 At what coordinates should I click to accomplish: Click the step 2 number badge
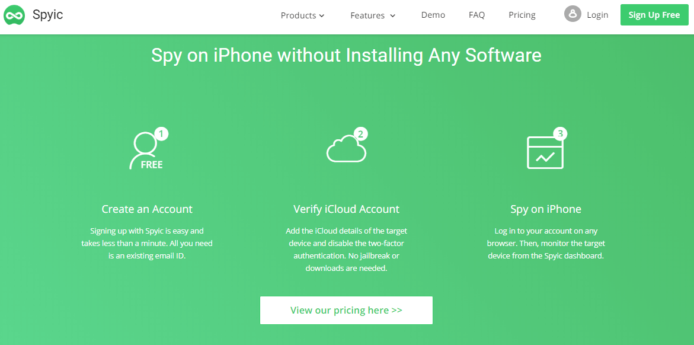pyautogui.click(x=360, y=133)
